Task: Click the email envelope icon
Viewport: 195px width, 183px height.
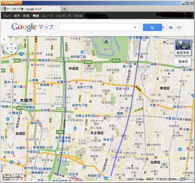Action: tap(171, 27)
